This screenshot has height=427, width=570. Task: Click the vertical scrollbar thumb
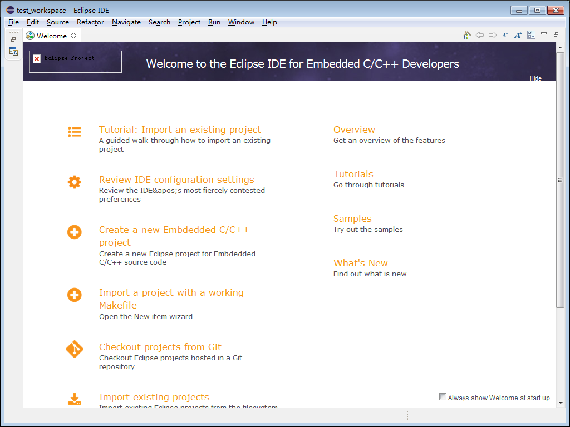point(560,180)
